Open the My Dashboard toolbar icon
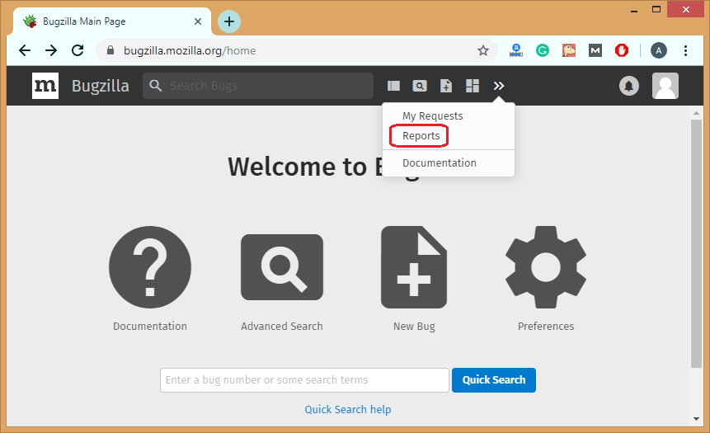The height and width of the screenshot is (433, 710). [x=473, y=86]
